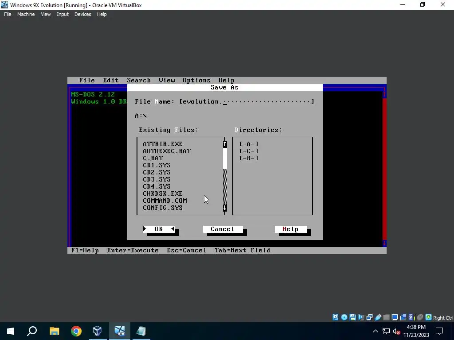Click the file list scroll down arrow
The height and width of the screenshot is (340, 454).
225,208
